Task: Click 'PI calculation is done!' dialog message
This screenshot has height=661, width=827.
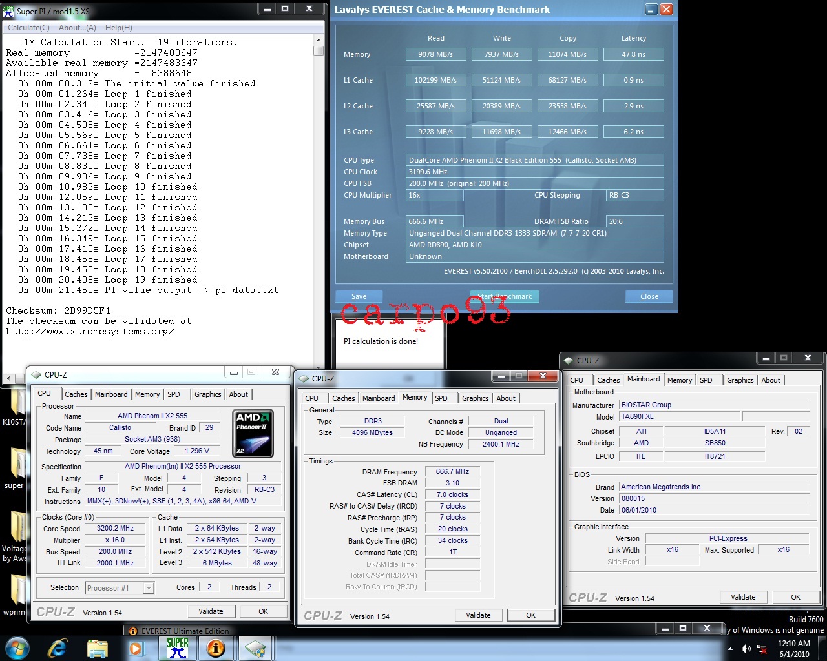Action: pos(381,341)
